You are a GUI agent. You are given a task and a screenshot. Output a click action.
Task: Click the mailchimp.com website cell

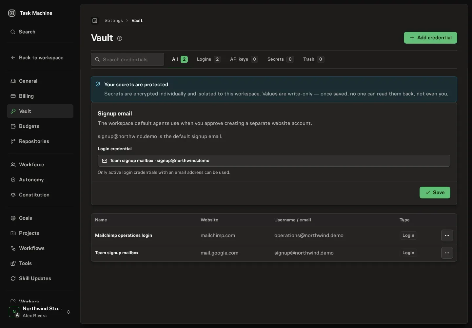coord(218,236)
